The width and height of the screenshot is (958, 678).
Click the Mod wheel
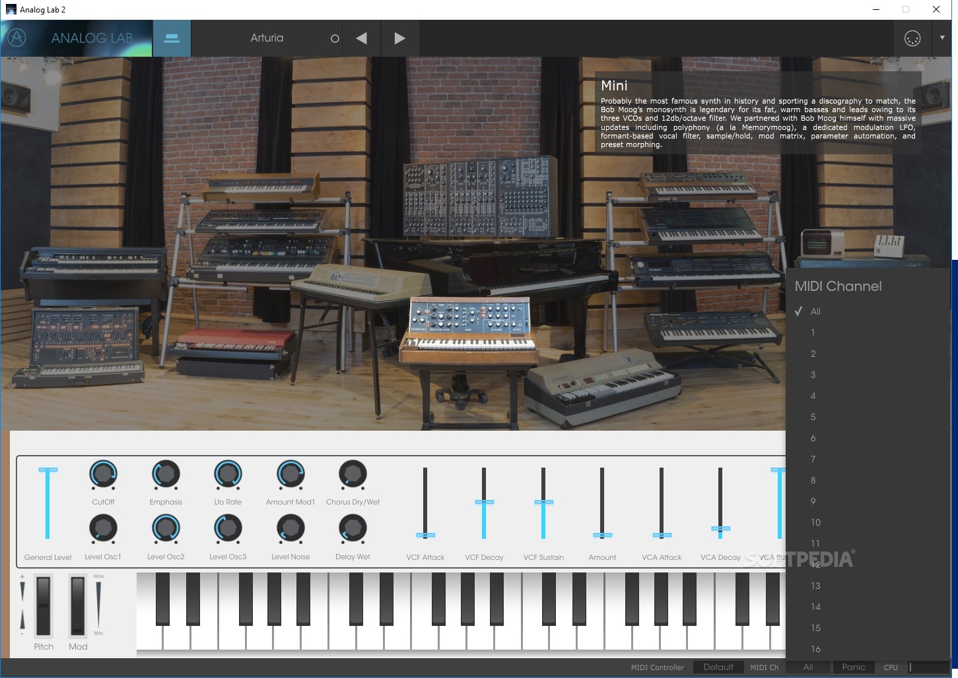tap(78, 606)
